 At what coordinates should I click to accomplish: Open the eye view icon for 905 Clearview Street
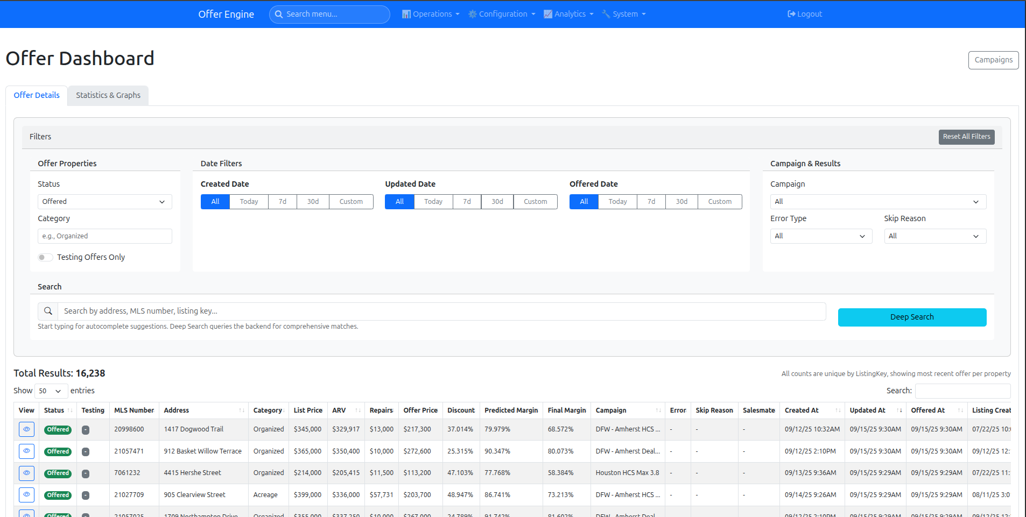[x=26, y=494]
